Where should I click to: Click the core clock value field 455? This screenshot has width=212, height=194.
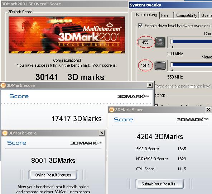(x=145, y=42)
